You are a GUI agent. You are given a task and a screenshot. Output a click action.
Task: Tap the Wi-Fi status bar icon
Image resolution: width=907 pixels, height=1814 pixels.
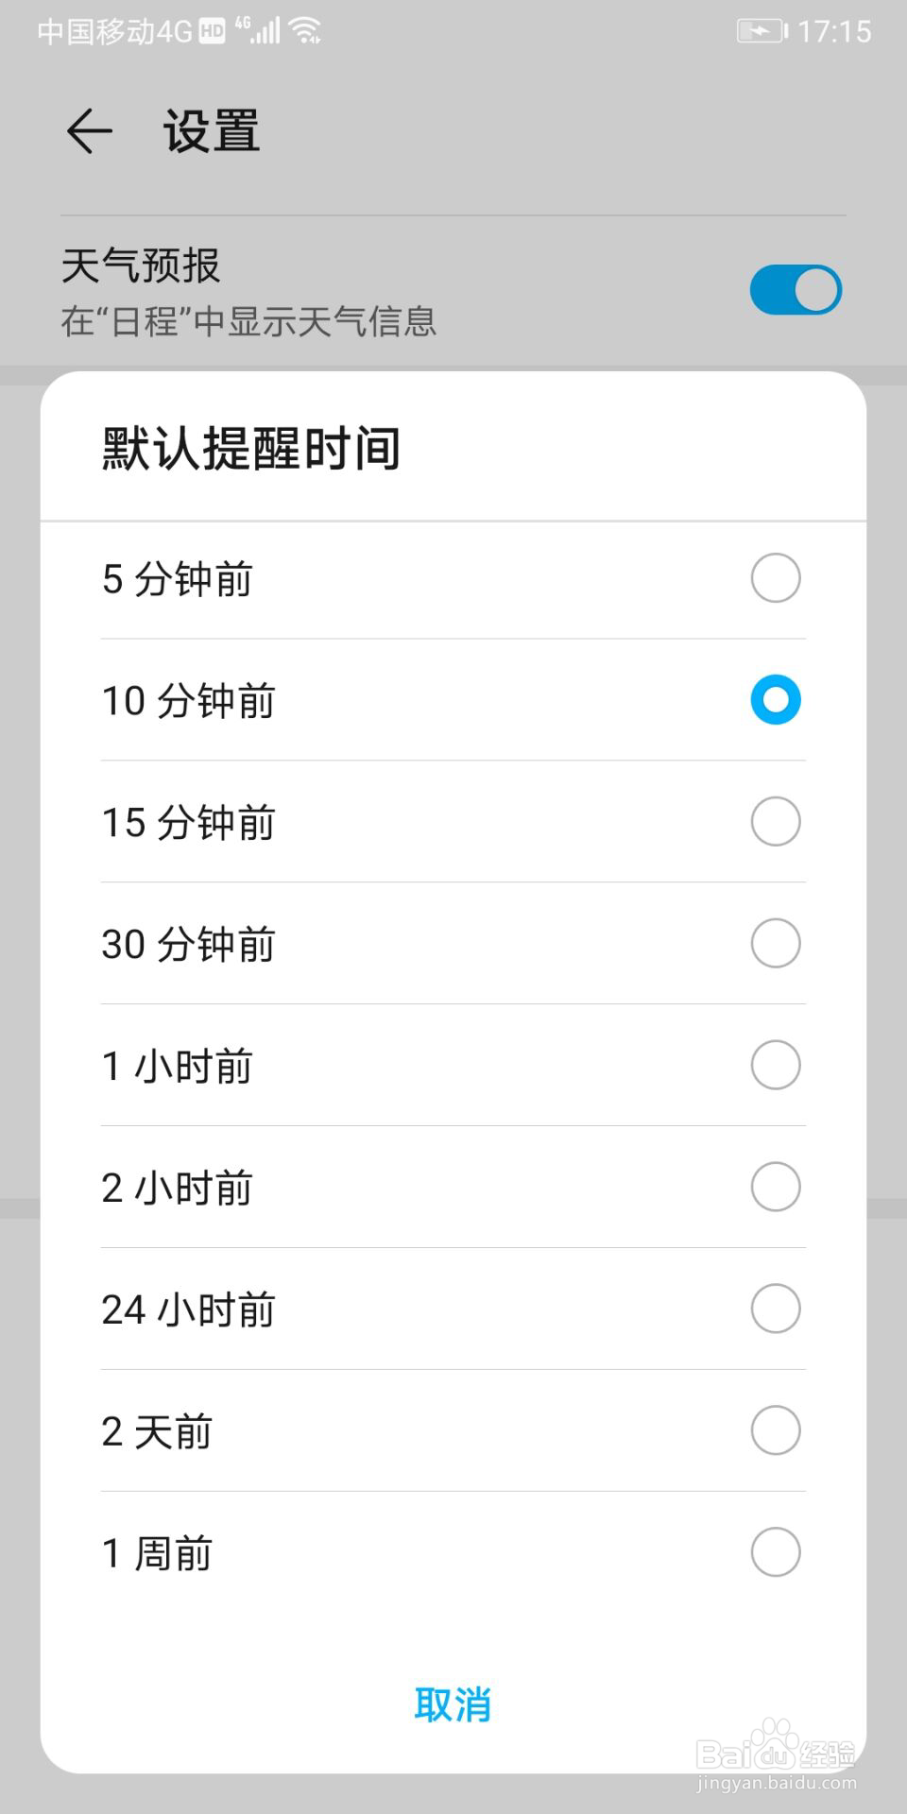coord(305,31)
